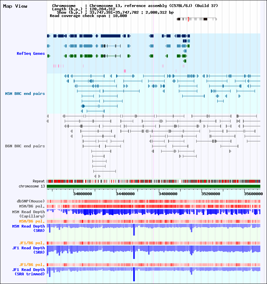Click the green chromosome 13 bar
Image resolution: width=267 pixels, height=284 pixels.
click(x=154, y=186)
